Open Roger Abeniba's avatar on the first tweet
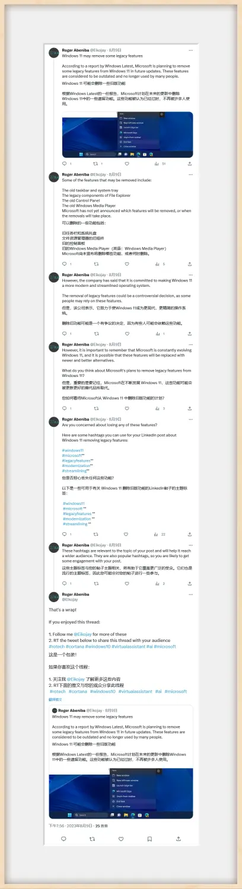The height and width of the screenshot is (889, 242). click(x=53, y=52)
